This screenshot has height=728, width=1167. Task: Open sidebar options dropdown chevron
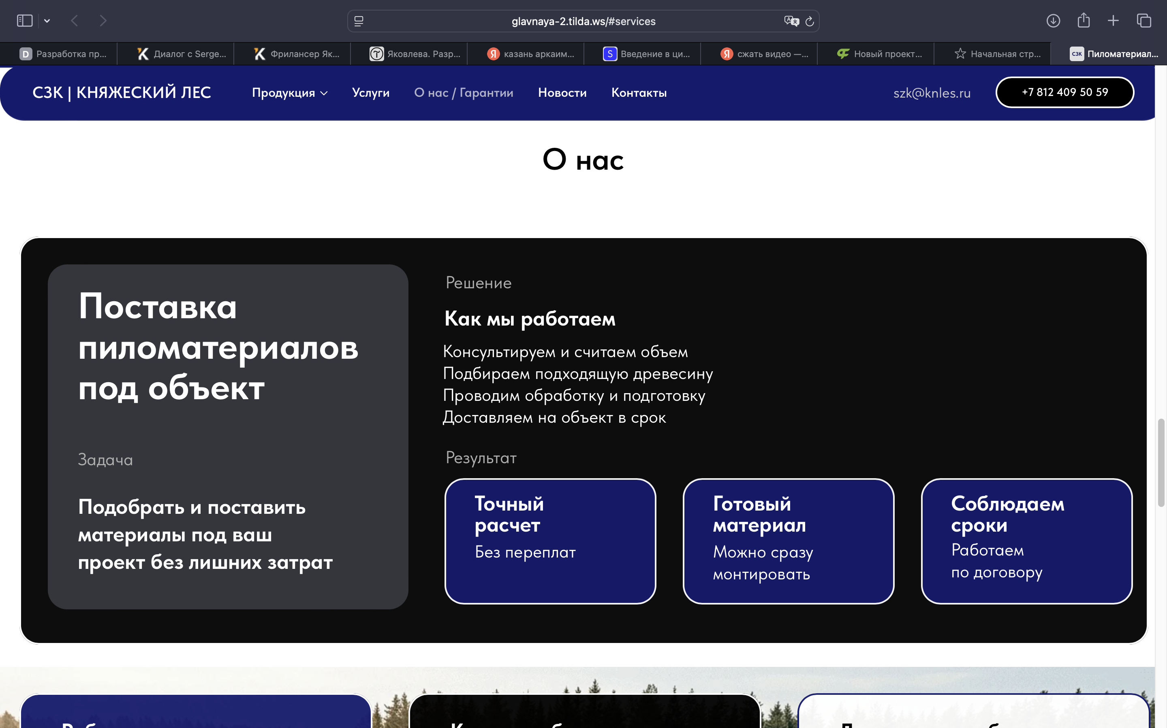pos(47,21)
